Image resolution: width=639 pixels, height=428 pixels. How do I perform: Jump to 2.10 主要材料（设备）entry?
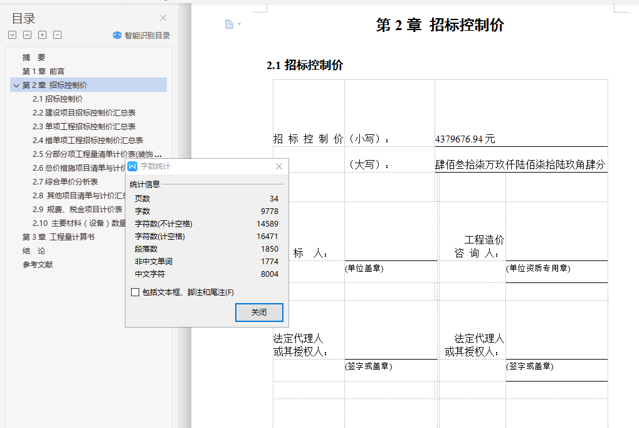pyautogui.click(x=78, y=223)
